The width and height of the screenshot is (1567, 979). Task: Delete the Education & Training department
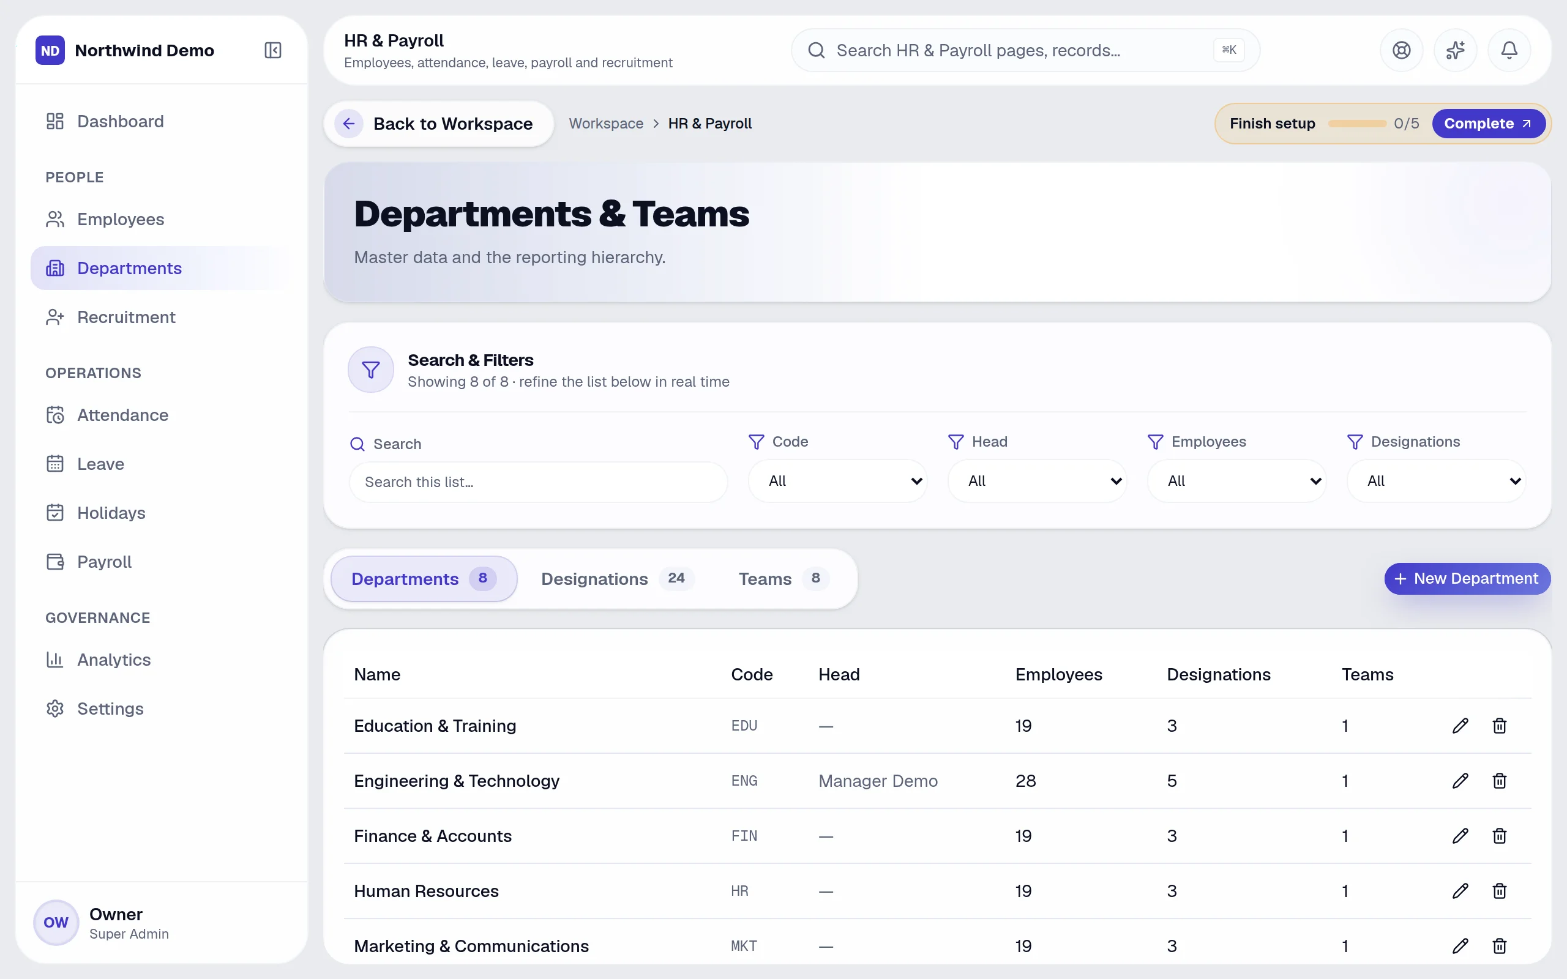[1499, 725]
